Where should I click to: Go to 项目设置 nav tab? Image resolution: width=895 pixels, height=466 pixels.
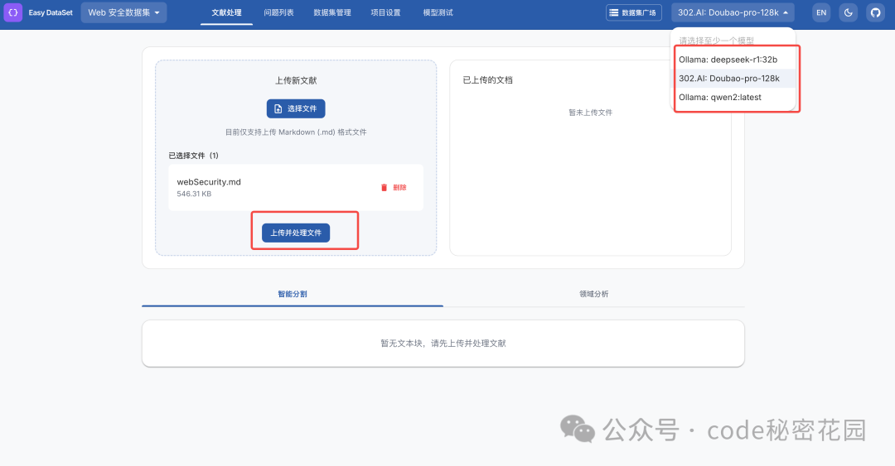point(385,12)
